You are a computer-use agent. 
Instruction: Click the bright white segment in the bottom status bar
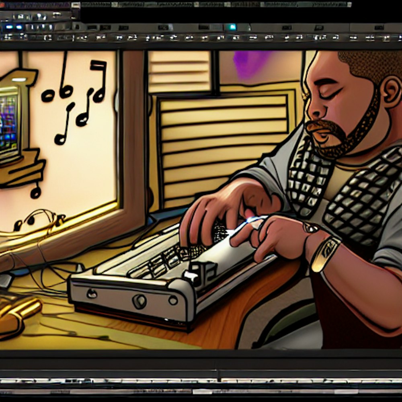pyautogui.click(x=203, y=391)
